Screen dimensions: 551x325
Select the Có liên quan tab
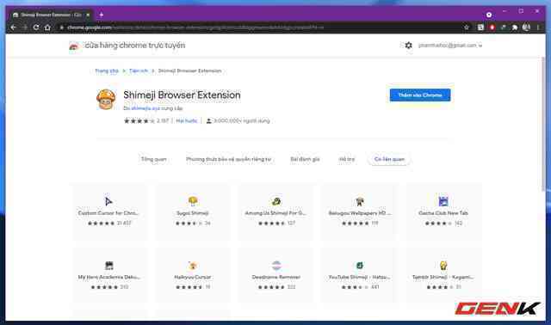[x=389, y=159]
